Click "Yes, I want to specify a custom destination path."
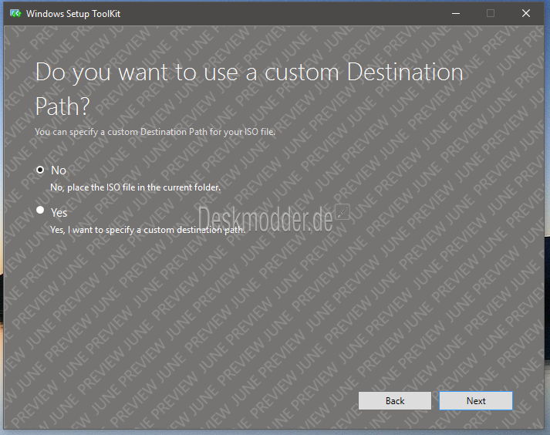Image resolution: width=550 pixels, height=435 pixels. [x=147, y=230]
